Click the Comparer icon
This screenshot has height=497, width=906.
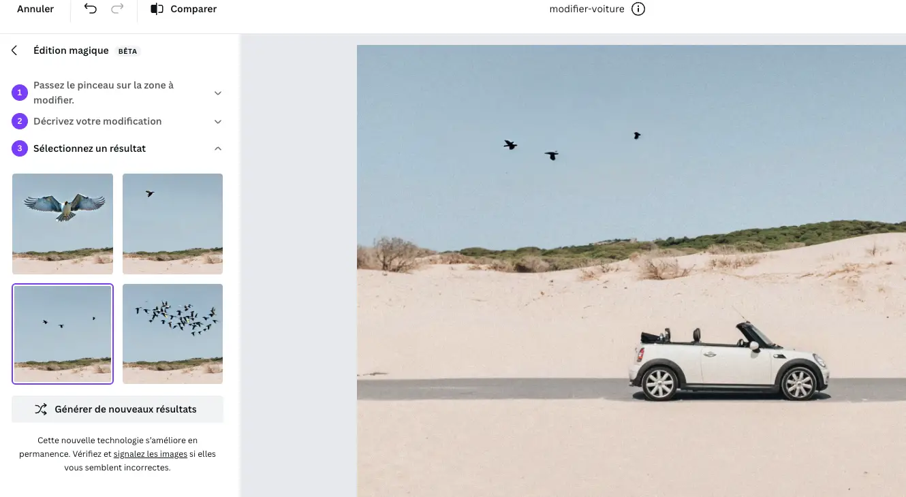click(x=157, y=9)
